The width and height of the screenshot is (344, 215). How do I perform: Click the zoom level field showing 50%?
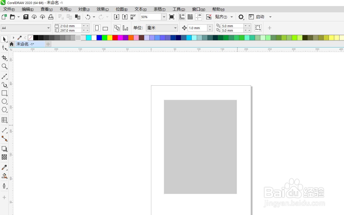click(x=151, y=17)
